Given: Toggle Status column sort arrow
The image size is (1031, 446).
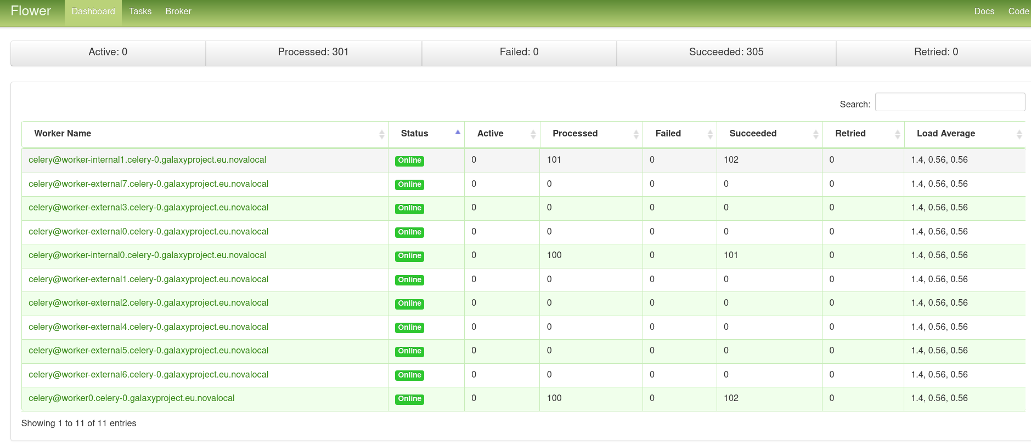Looking at the screenshot, I should 458,132.
